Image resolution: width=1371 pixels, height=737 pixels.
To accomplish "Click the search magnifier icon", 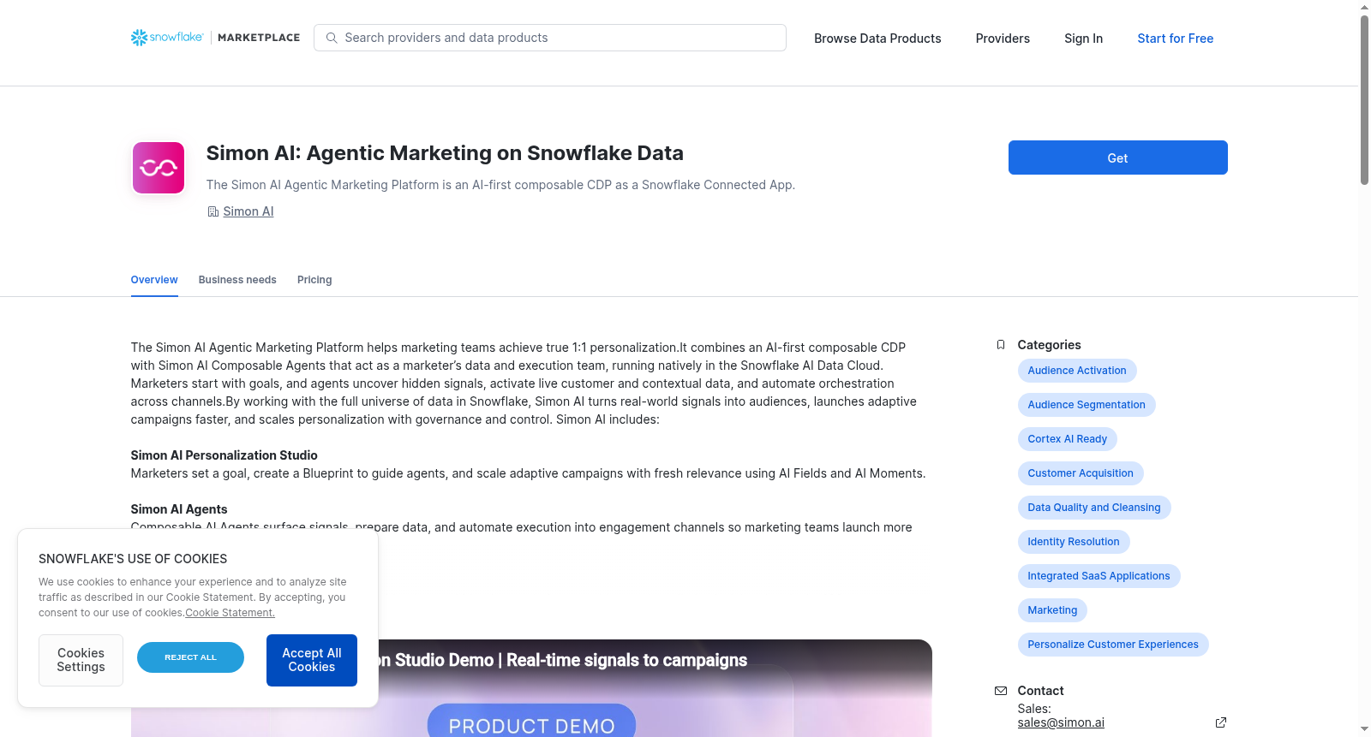I will point(332,38).
